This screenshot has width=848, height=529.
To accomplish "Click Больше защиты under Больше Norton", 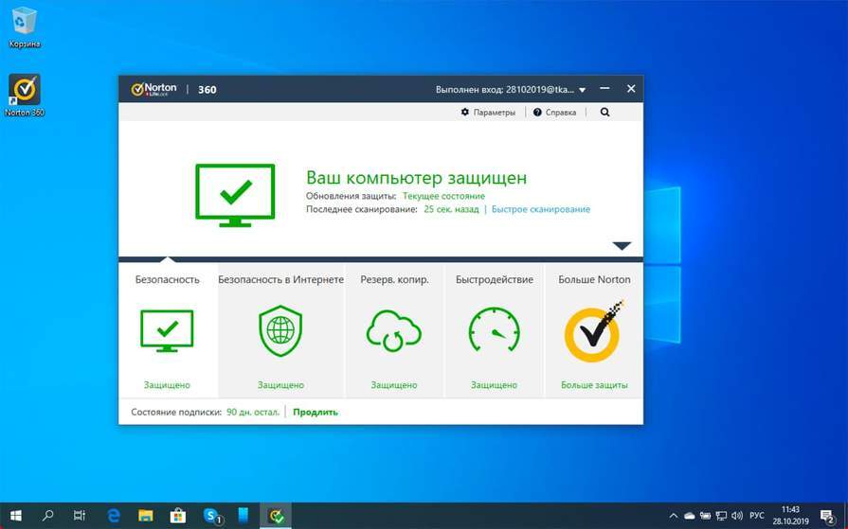I will [593, 385].
